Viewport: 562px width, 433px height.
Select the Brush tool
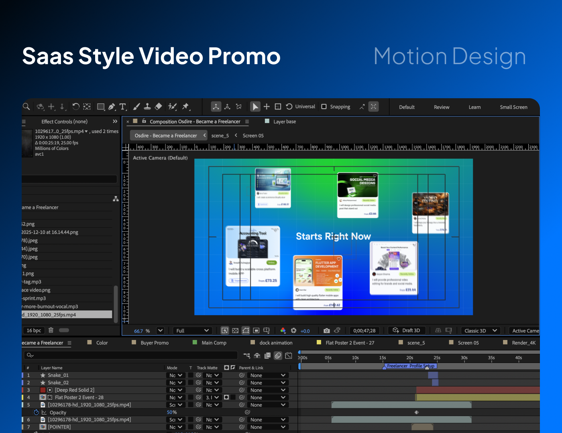[136, 107]
